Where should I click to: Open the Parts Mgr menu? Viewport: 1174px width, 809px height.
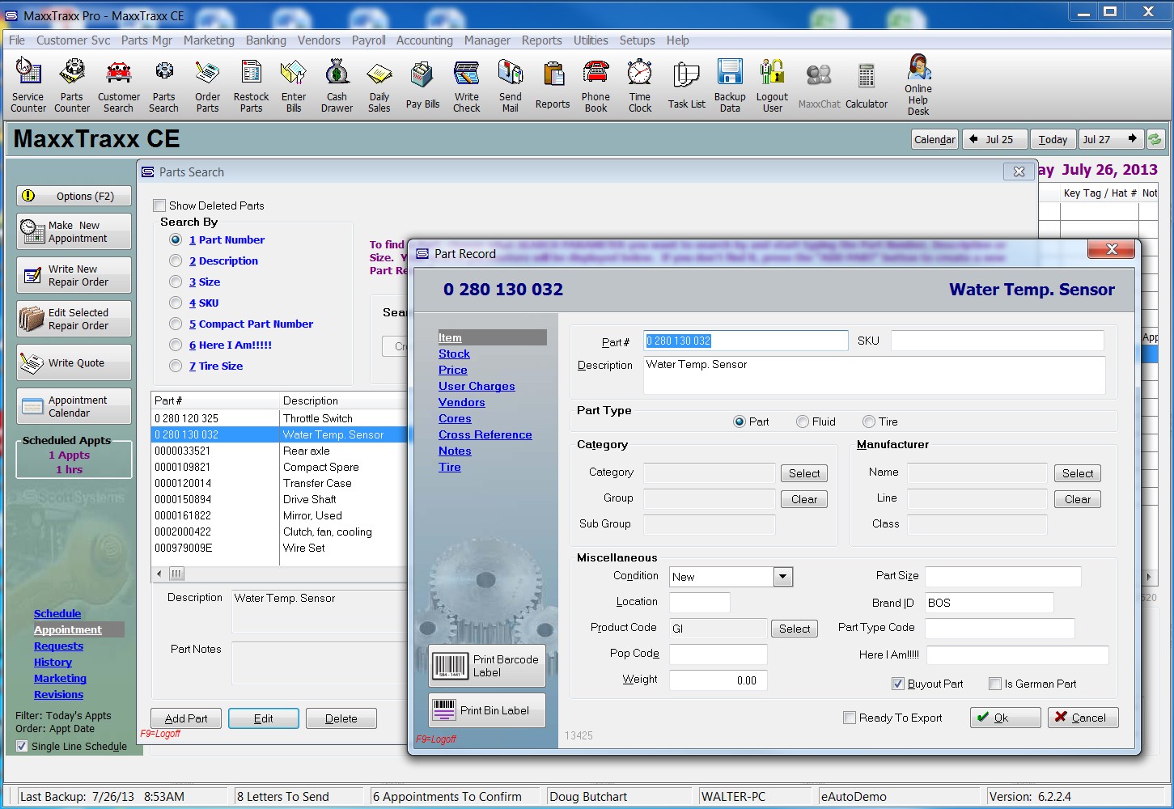click(146, 40)
